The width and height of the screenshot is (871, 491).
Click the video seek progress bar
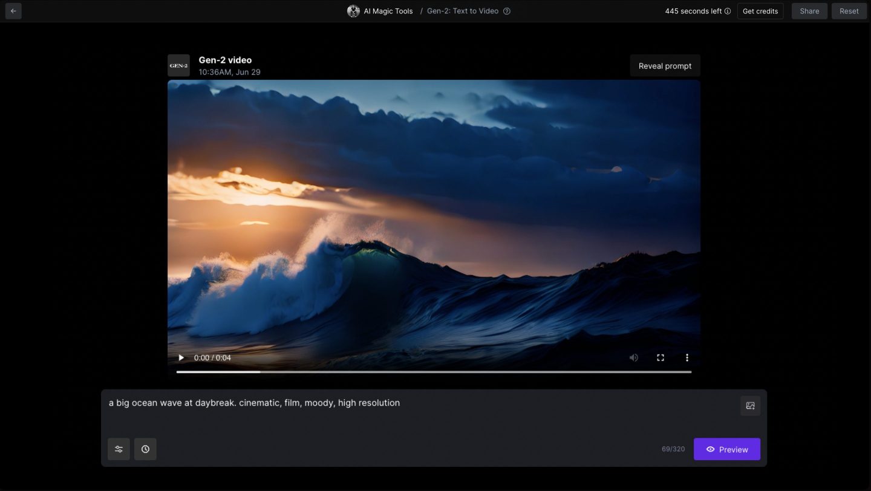[x=434, y=371]
